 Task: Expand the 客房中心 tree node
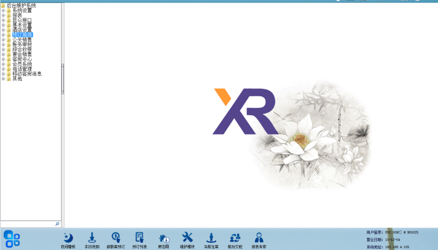3,59
